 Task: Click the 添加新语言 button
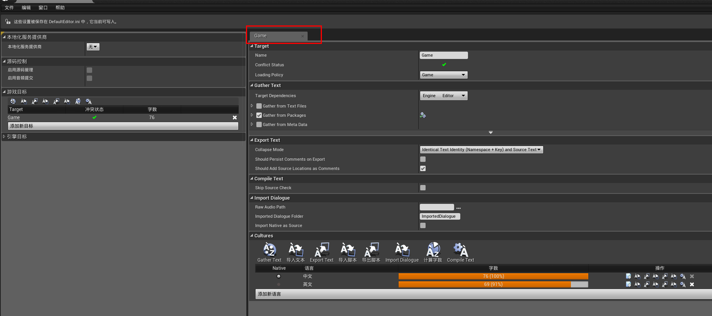pos(483,294)
